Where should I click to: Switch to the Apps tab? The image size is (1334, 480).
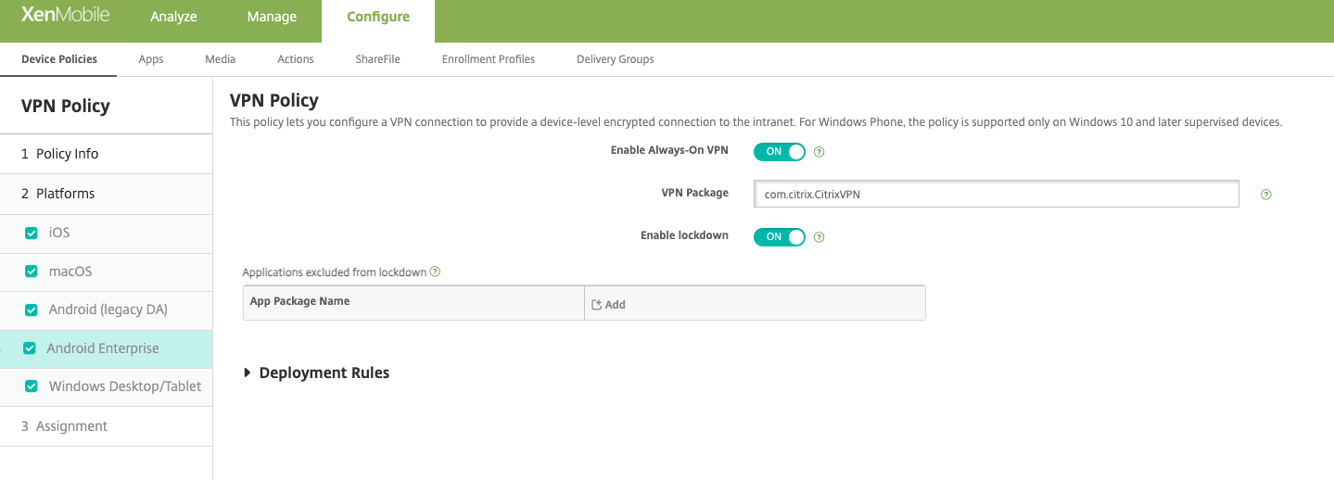coord(150,59)
